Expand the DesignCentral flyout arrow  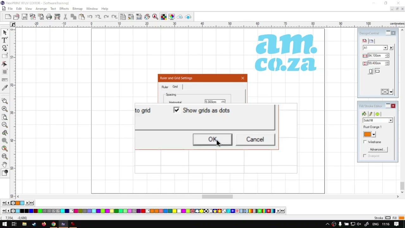pyautogui.click(x=391, y=48)
